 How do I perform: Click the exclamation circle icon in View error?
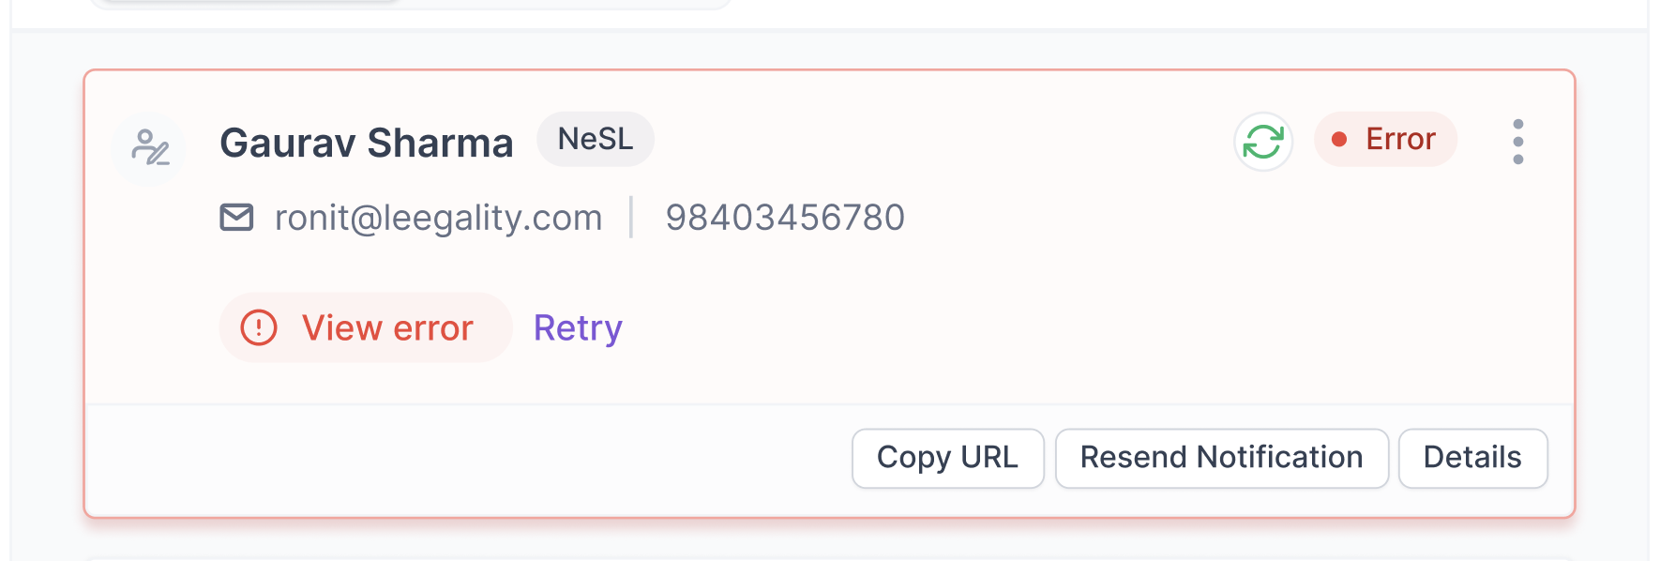pyautogui.click(x=259, y=327)
